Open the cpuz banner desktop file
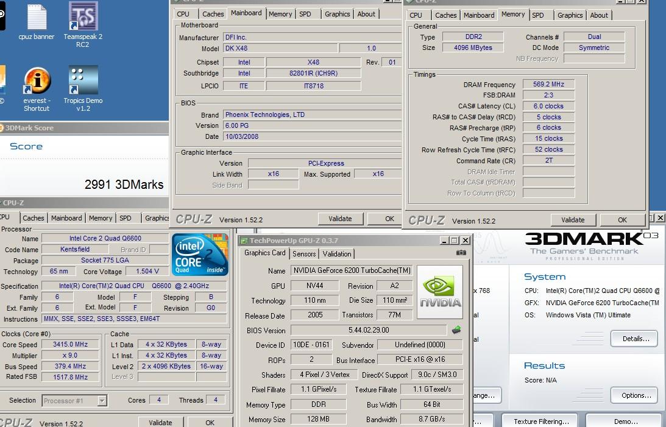 coord(37,22)
